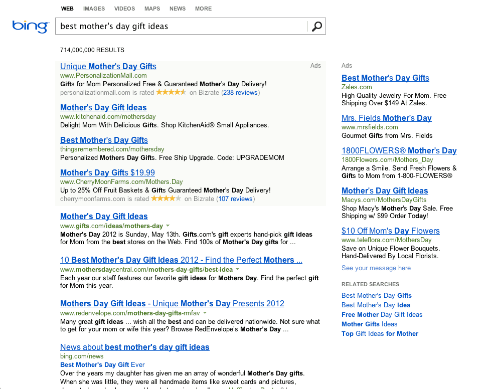Click the magnifying glass search icon

[316, 27]
